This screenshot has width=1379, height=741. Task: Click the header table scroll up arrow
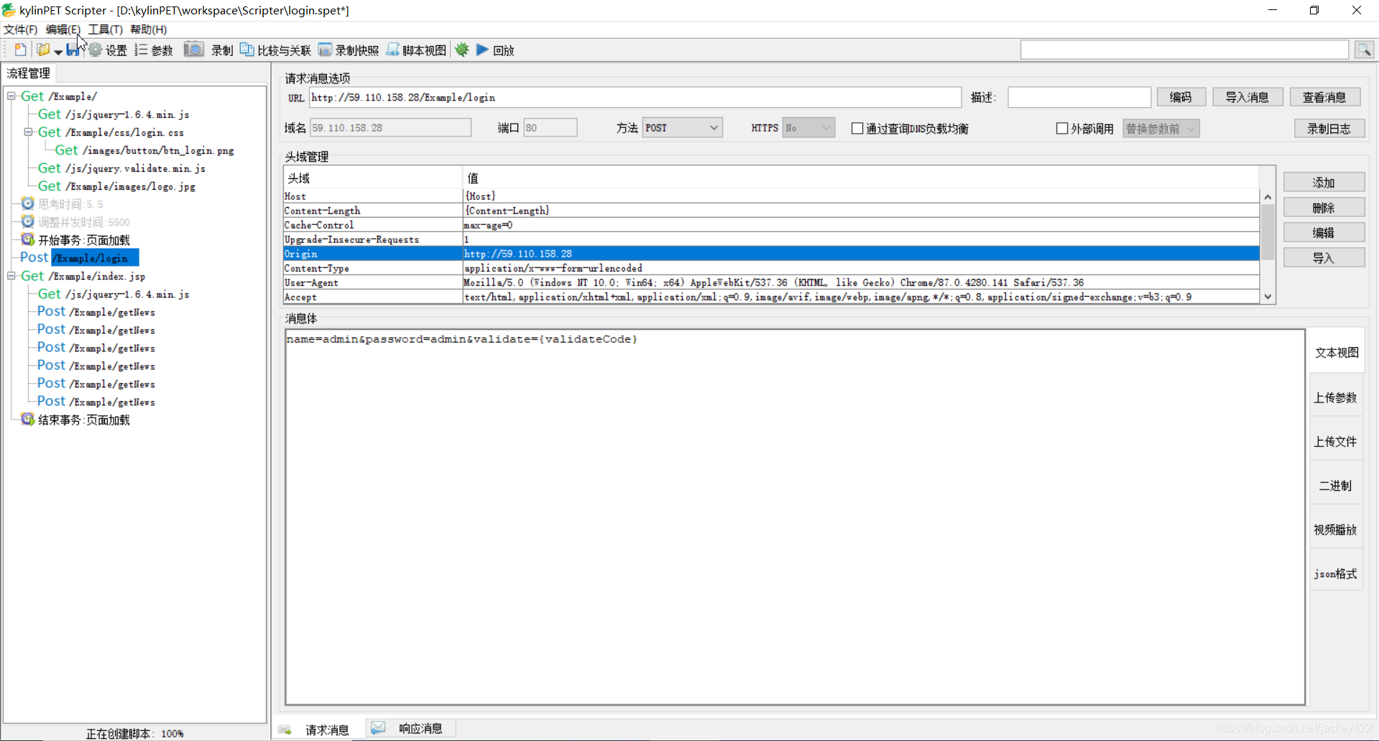click(x=1268, y=197)
